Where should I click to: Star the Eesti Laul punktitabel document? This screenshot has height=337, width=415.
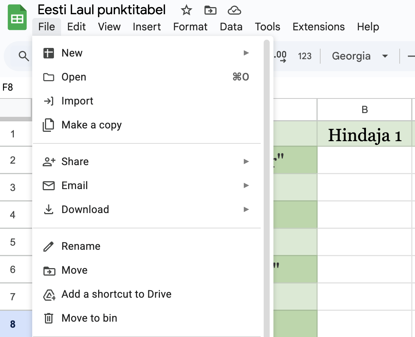click(186, 10)
